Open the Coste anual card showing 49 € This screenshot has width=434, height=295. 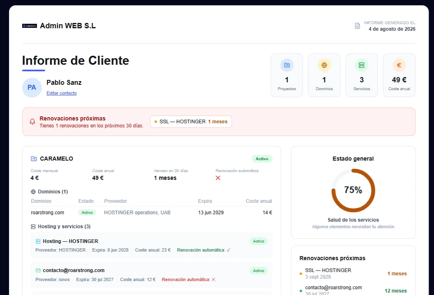399,75
